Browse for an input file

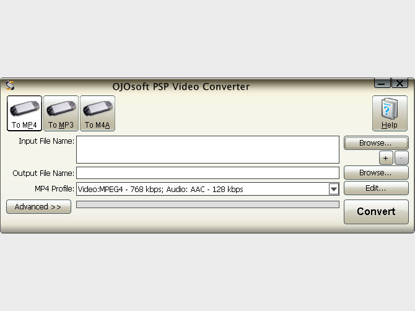375,143
